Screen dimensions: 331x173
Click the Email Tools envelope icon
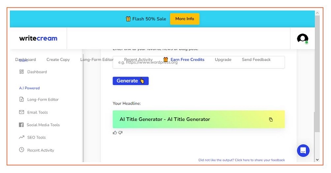(22, 112)
